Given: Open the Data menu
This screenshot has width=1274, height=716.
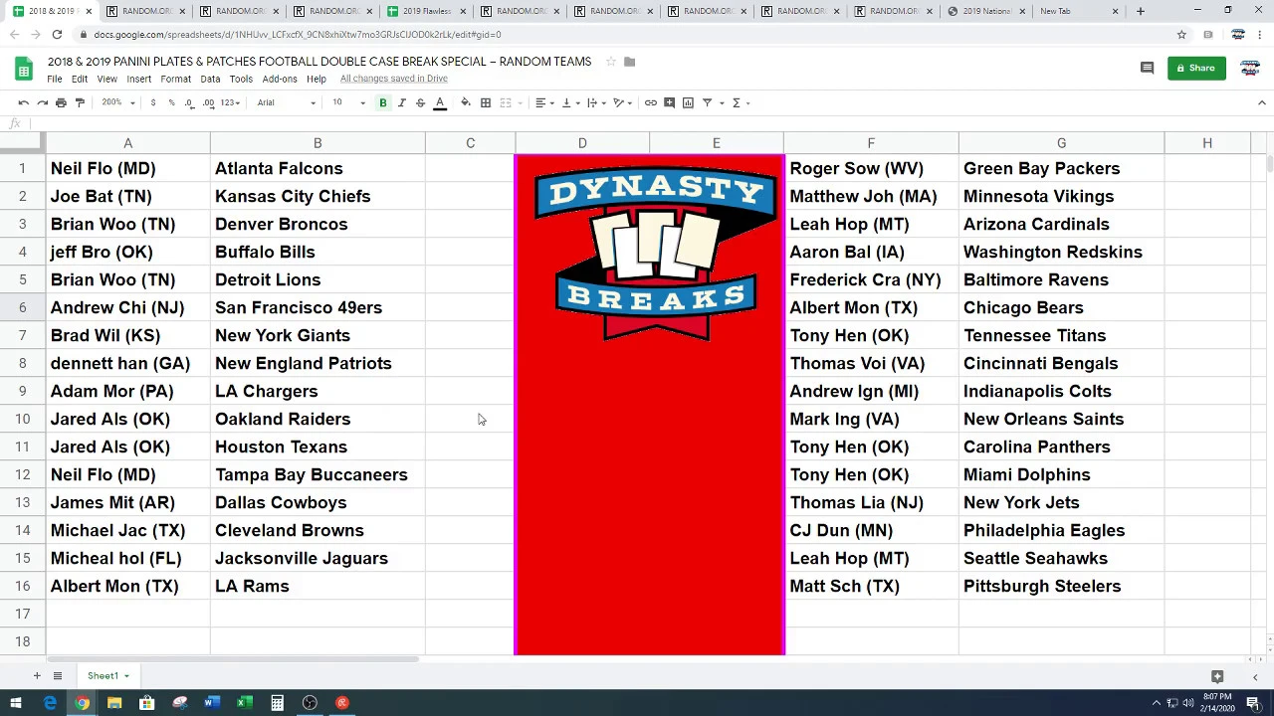Looking at the screenshot, I should [x=210, y=79].
